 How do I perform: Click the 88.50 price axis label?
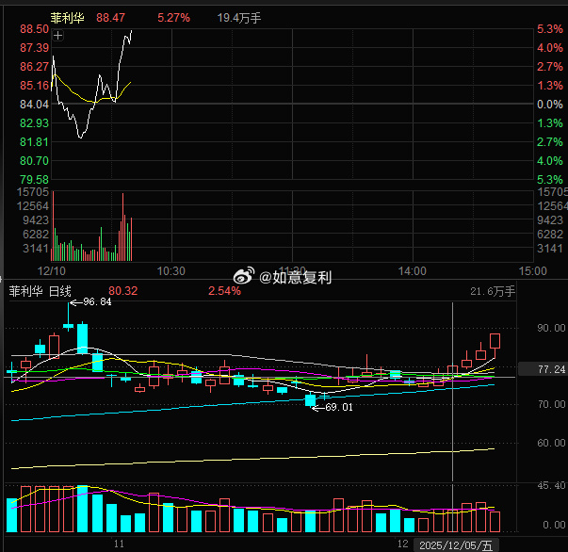(x=35, y=29)
